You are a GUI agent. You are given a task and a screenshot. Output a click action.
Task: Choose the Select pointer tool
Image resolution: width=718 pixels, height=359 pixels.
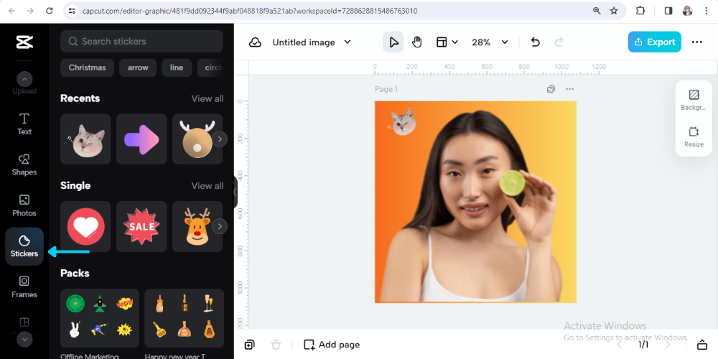(393, 42)
